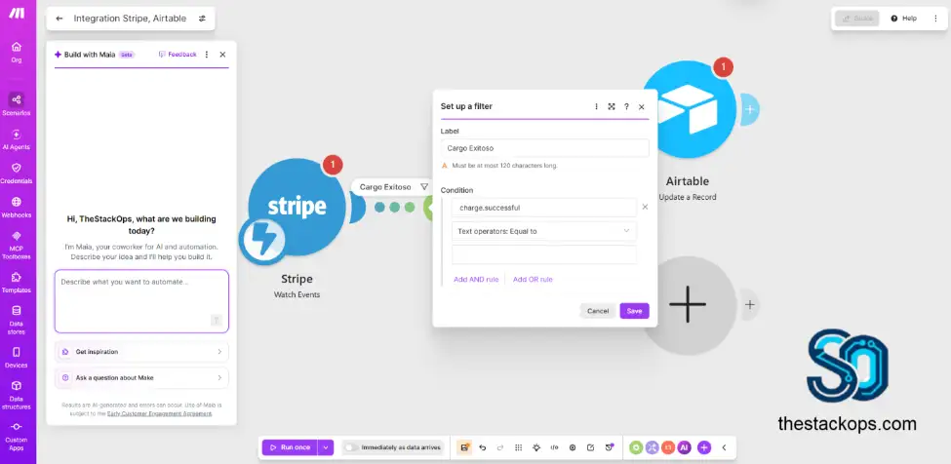Save the scenario with the toolbar disk icon
This screenshot has width=951, height=464.
464,447
